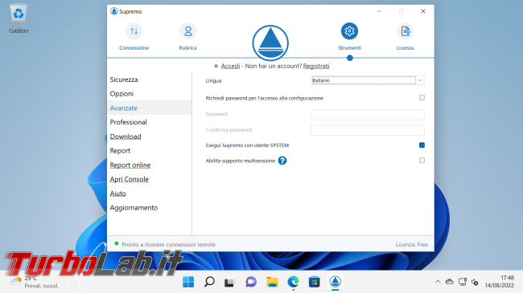Image resolution: width=523 pixels, height=293 pixels.
Task: Open Task View on taskbar
Action: (x=230, y=282)
